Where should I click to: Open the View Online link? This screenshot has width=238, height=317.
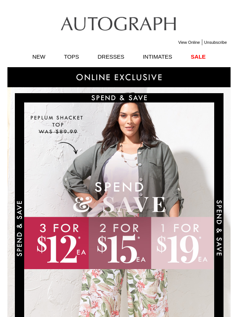(x=189, y=42)
